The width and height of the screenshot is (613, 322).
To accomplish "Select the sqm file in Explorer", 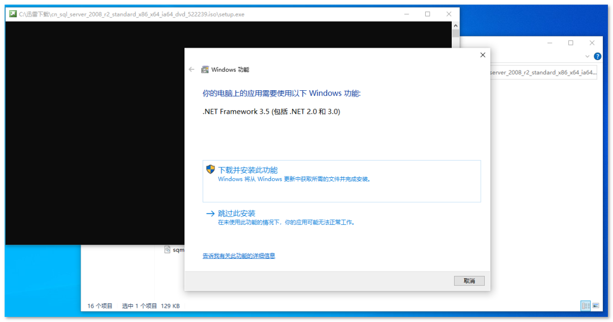I will click(x=174, y=250).
